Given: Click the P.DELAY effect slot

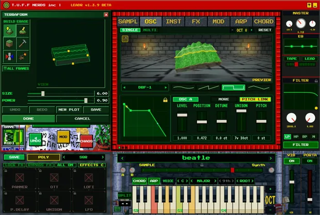Looking at the screenshot, I should 20,202.
